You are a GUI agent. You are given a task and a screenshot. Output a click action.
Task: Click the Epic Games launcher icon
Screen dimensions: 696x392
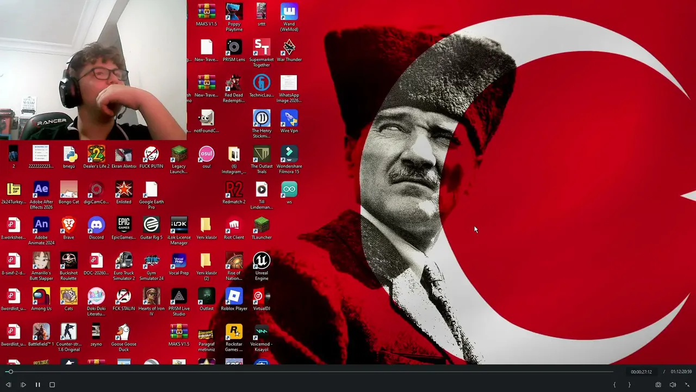coord(124,228)
